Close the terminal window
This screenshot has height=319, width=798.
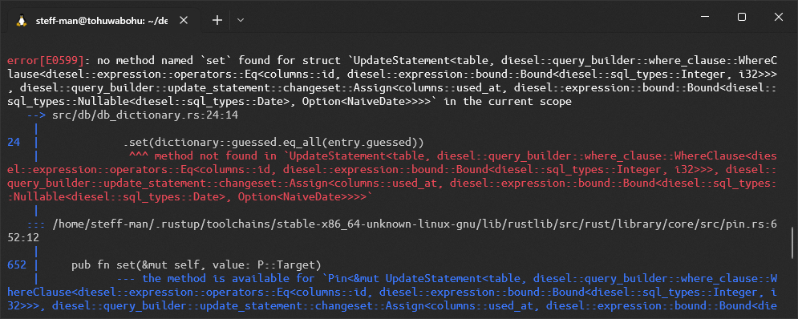point(778,17)
